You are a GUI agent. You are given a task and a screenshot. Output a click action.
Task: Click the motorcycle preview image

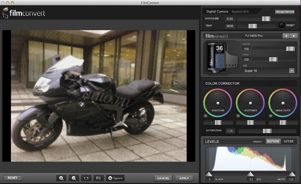click(99, 96)
